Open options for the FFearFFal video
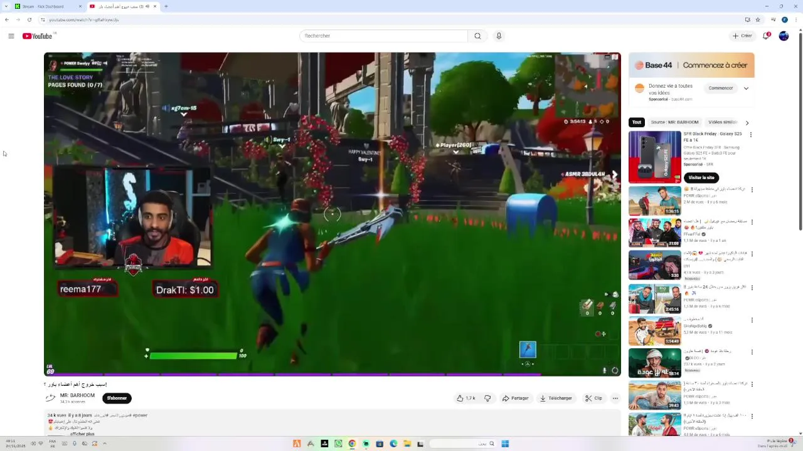This screenshot has height=451, width=803. click(752, 222)
